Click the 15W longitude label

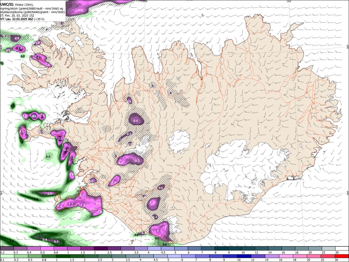tap(289, 1)
